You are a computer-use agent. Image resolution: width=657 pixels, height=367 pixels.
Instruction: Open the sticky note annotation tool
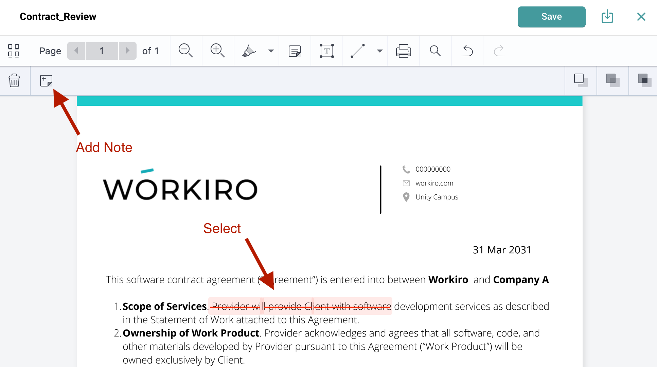point(295,51)
